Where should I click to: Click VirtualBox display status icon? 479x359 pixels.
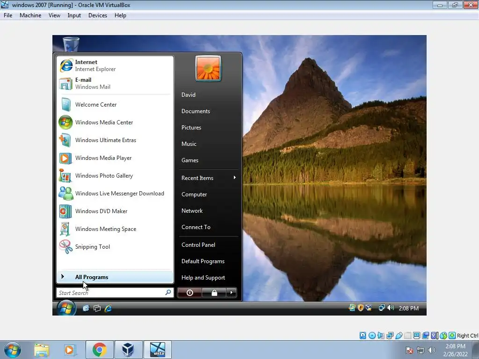[416, 336]
